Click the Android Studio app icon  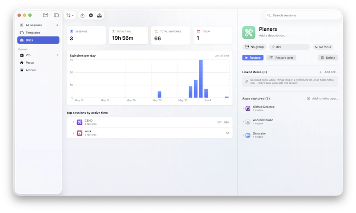point(248,122)
